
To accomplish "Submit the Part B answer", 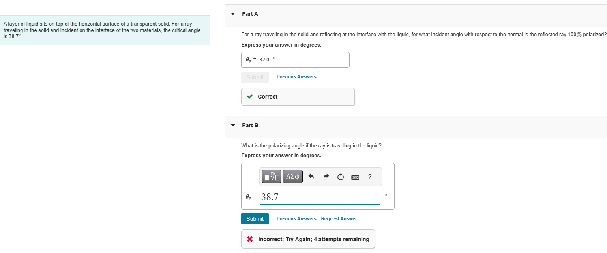I will pyautogui.click(x=255, y=219).
